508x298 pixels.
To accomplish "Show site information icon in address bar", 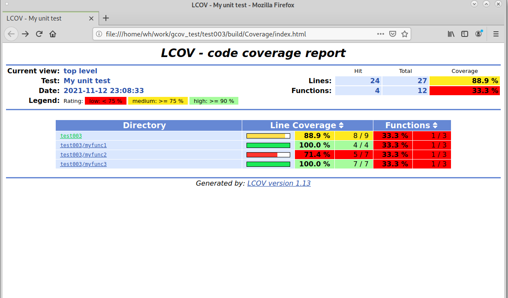I will tap(99, 34).
